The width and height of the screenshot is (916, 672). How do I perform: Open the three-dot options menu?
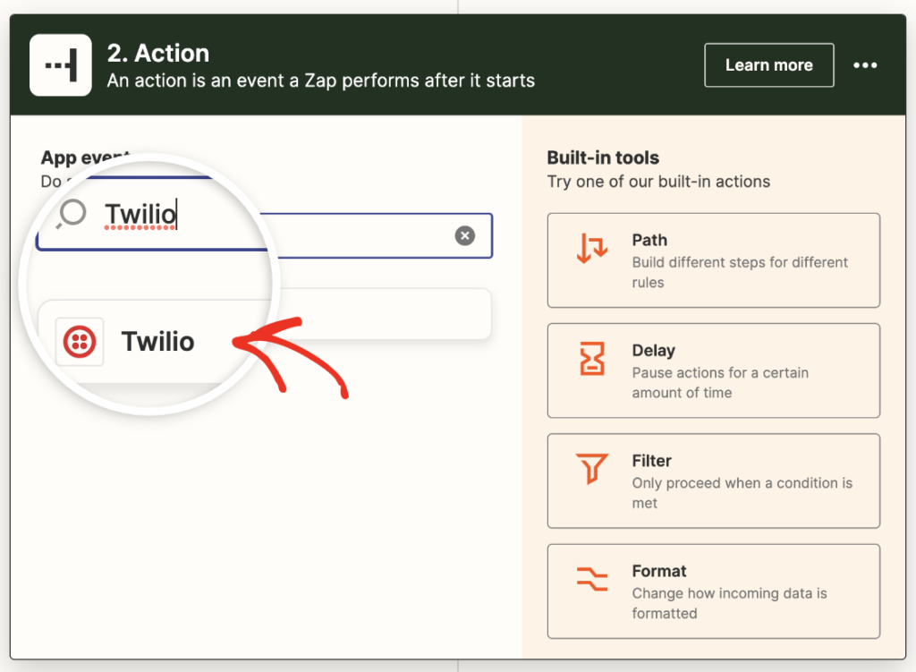pos(865,64)
